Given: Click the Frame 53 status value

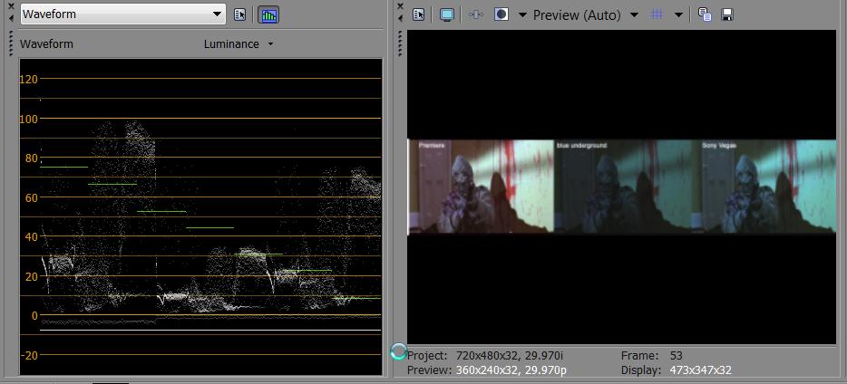Looking at the screenshot, I should click(676, 356).
